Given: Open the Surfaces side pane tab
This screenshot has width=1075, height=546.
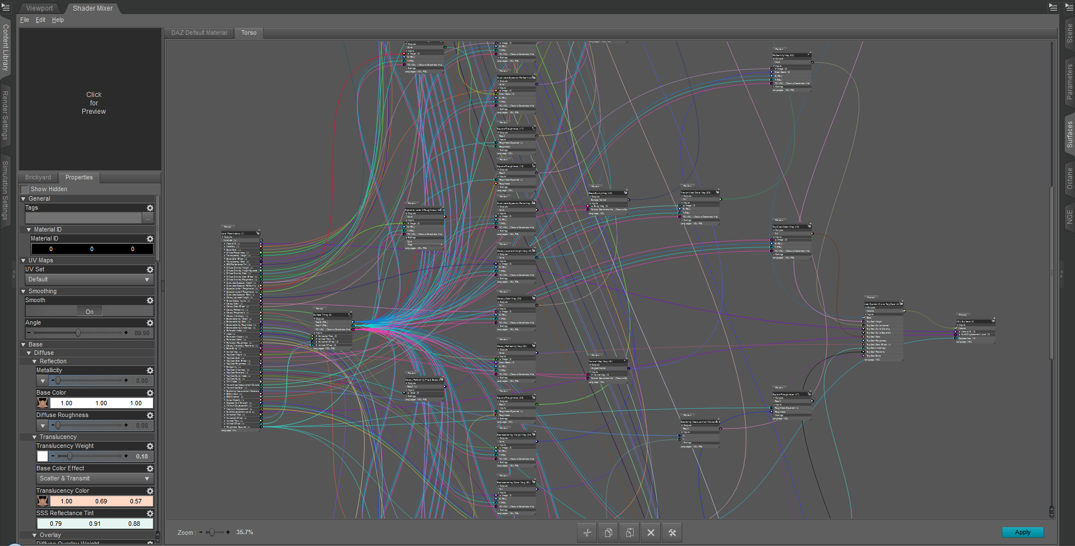Looking at the screenshot, I should tap(1069, 135).
